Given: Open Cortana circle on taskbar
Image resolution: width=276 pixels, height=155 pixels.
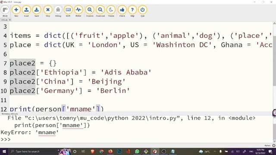Looking at the screenshot, I should click(x=75, y=151).
